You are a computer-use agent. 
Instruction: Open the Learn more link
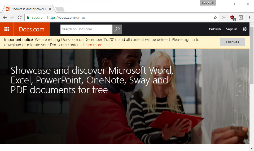click(x=92, y=45)
